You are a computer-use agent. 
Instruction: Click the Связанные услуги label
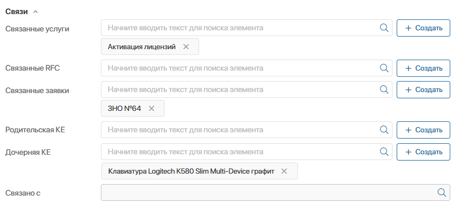[x=37, y=29]
